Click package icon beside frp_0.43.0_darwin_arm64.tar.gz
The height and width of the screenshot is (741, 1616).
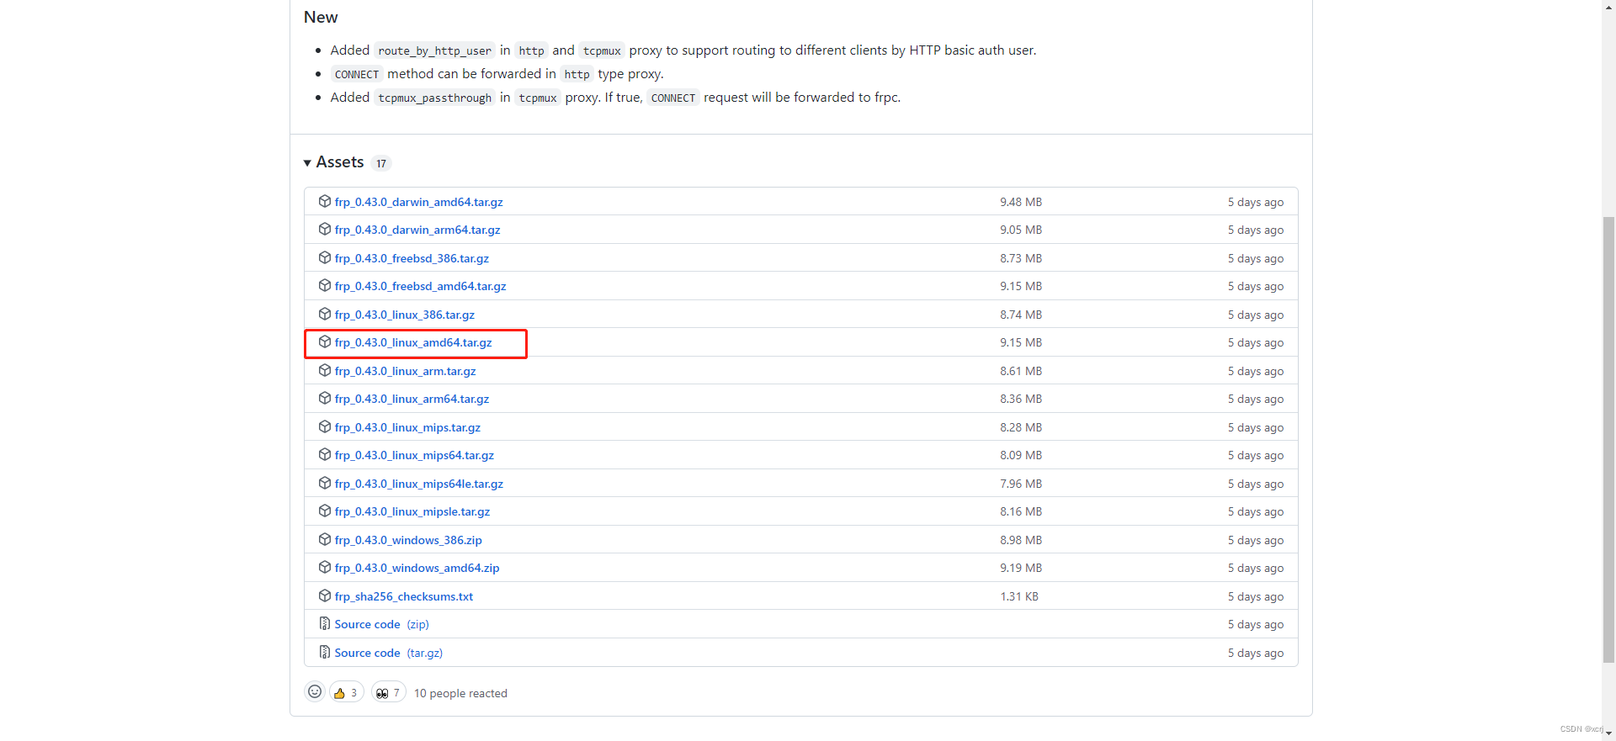[325, 229]
